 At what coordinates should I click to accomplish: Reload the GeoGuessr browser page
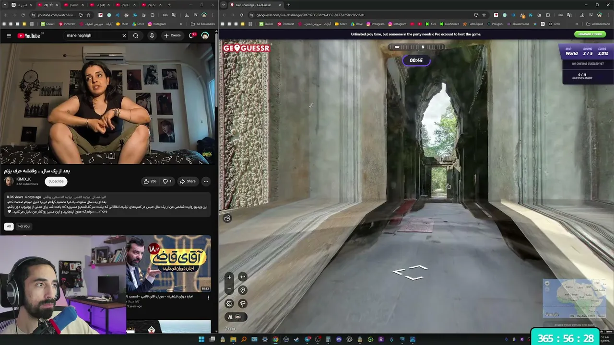click(x=241, y=15)
